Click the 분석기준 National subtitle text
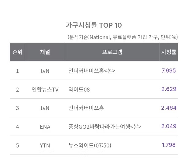The image size is (186, 161). coord(123,37)
